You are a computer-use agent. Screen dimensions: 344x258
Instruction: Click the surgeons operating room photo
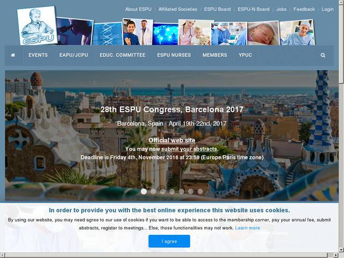click(x=230, y=33)
